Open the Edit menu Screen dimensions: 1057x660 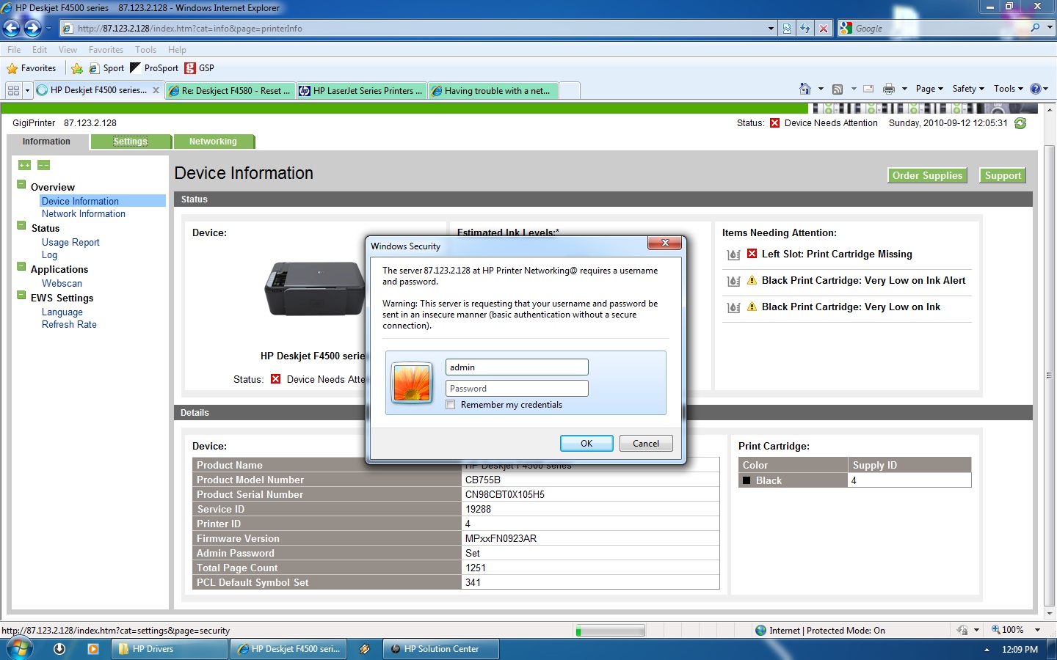(x=40, y=50)
